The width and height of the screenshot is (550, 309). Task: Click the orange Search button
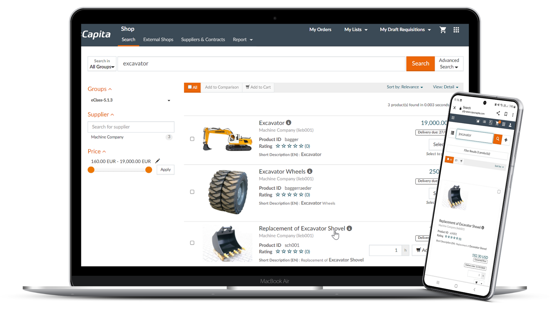pyautogui.click(x=420, y=64)
